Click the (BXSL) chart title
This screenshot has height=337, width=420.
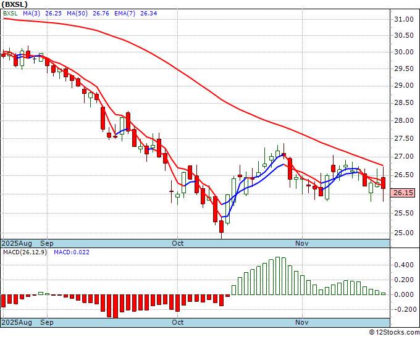(x=14, y=4)
